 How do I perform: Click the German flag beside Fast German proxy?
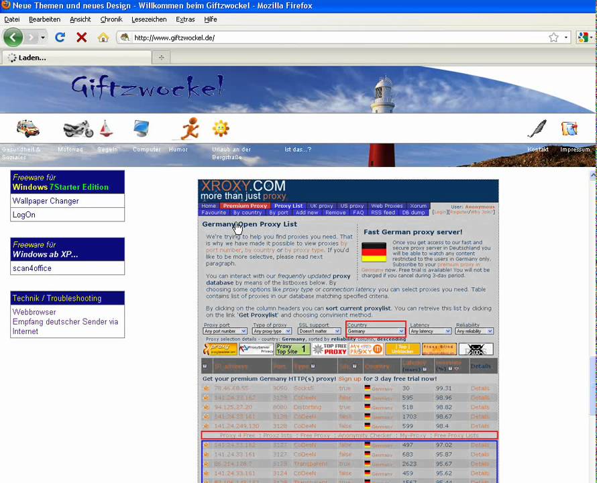pyautogui.click(x=374, y=252)
